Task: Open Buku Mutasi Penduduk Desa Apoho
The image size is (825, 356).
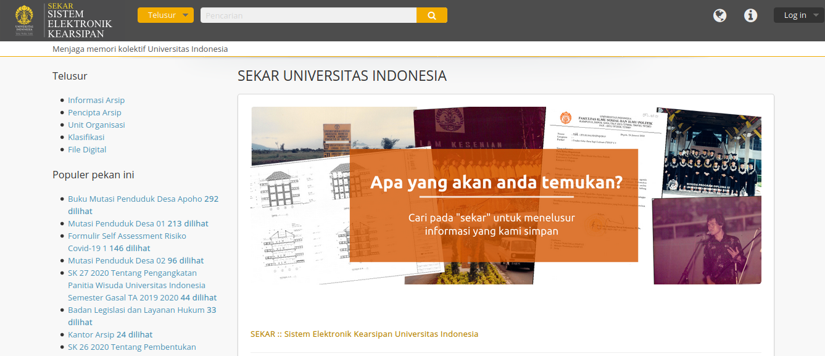Action: coord(143,205)
